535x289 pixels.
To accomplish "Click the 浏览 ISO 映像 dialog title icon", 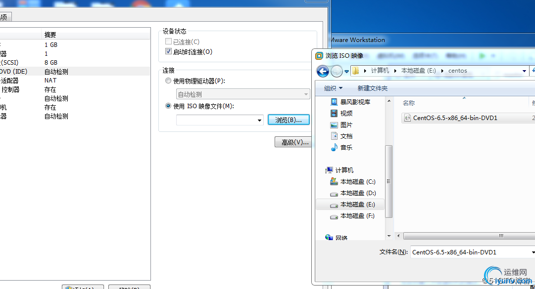I will click(x=319, y=56).
